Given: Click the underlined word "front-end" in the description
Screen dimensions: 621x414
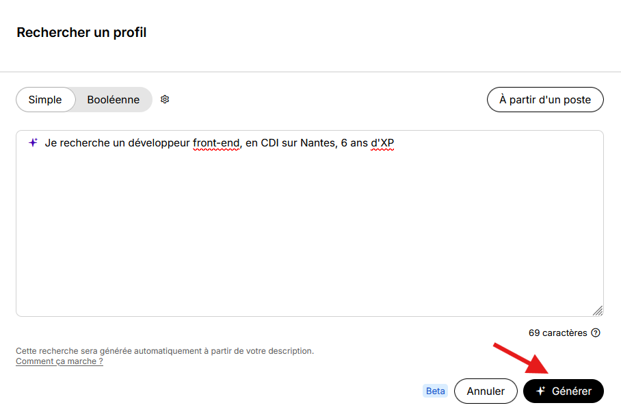Looking at the screenshot, I should [x=216, y=143].
